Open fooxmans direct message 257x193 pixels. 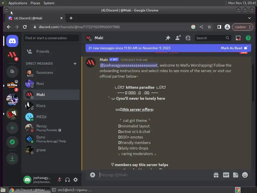pos(51,73)
